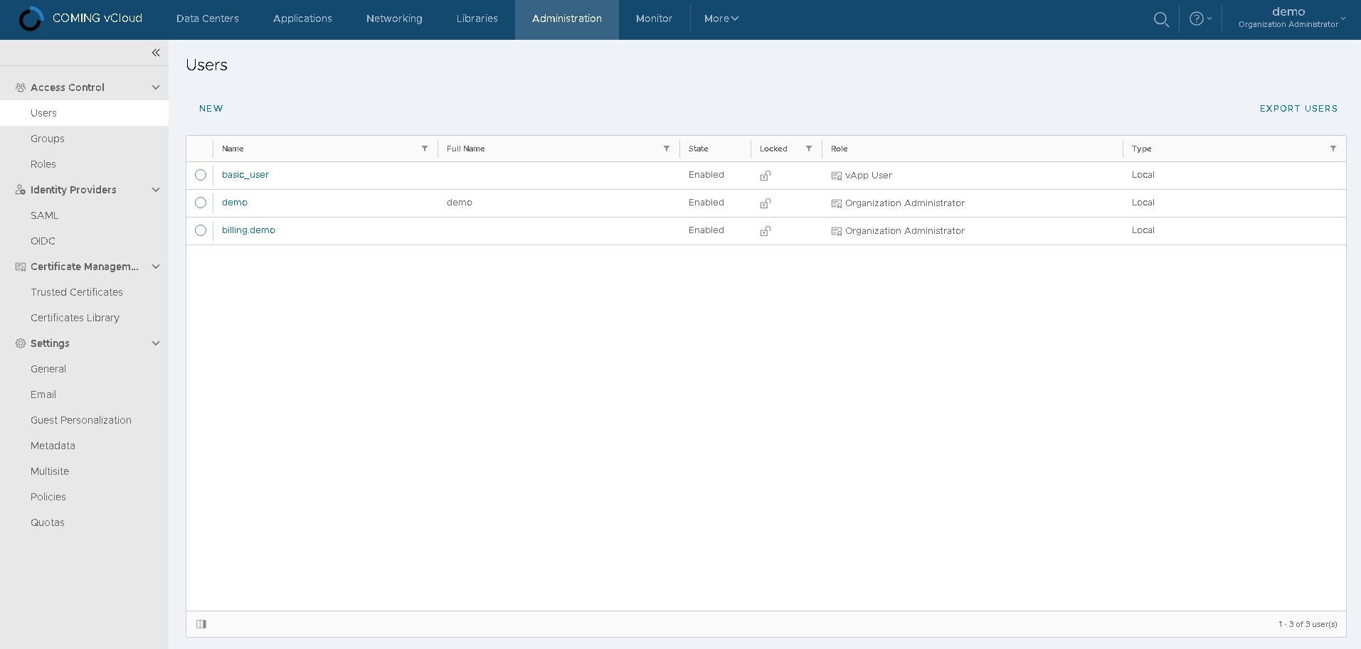Open the Monitor section
The image size is (1361, 649).
pyautogui.click(x=653, y=19)
